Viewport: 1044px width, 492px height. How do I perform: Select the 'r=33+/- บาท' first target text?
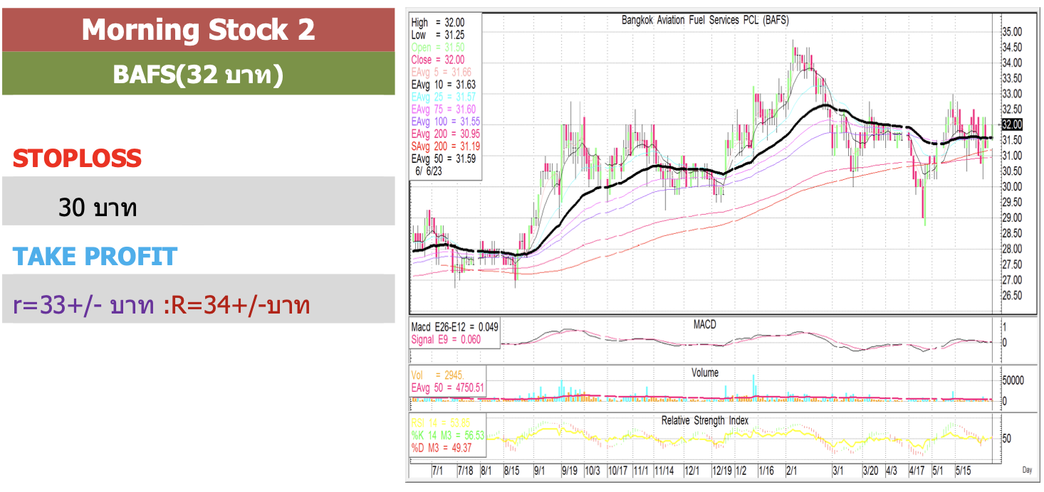83,306
